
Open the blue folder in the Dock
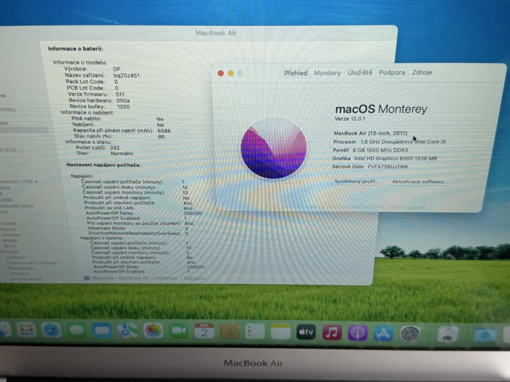click(x=485, y=335)
